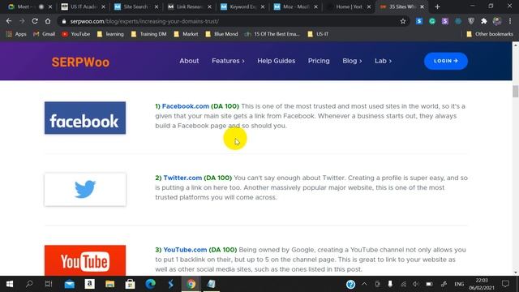The width and height of the screenshot is (519, 292).
Task: Open the YouTube bookmark
Action: [x=75, y=34]
